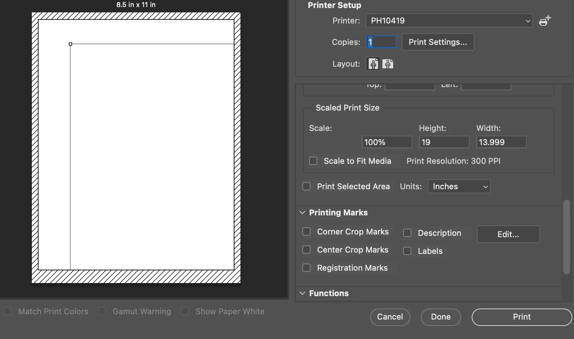
Task: Collapse the Printing Marks section
Action: coord(302,213)
